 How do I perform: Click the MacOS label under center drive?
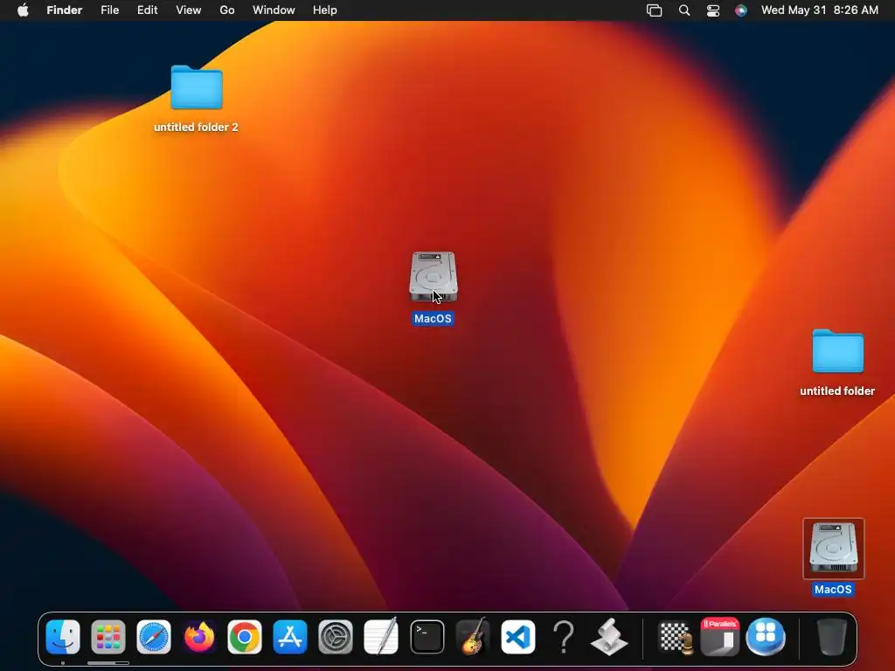[434, 318]
